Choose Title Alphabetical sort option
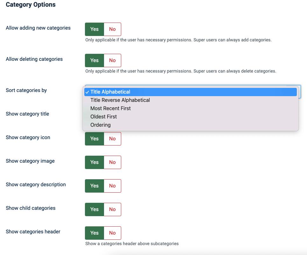The height and width of the screenshot is (255, 307). pyautogui.click(x=191, y=92)
